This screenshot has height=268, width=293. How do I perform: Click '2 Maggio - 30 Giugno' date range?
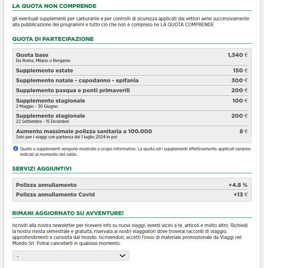[37, 106]
